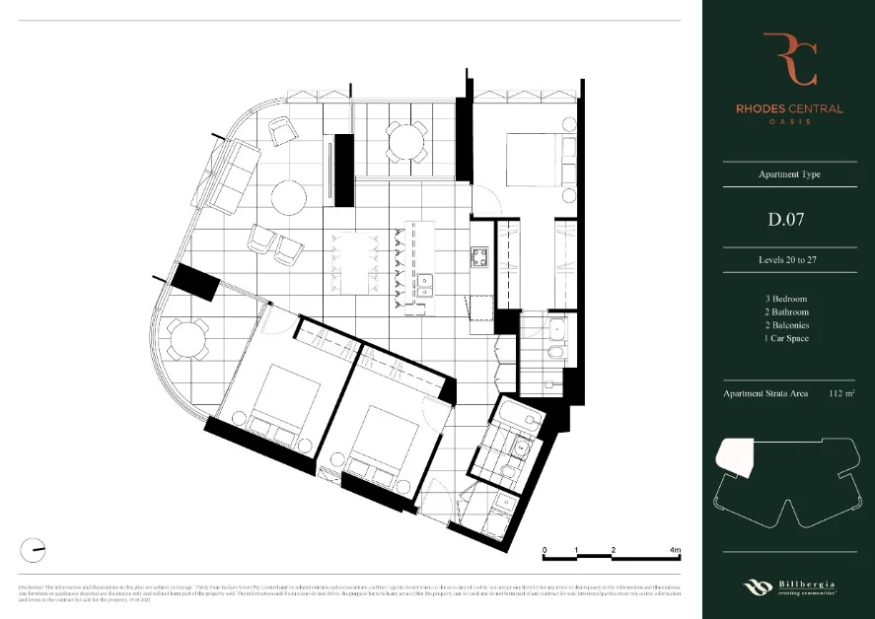Click the 112 m² strata area value

tap(841, 393)
